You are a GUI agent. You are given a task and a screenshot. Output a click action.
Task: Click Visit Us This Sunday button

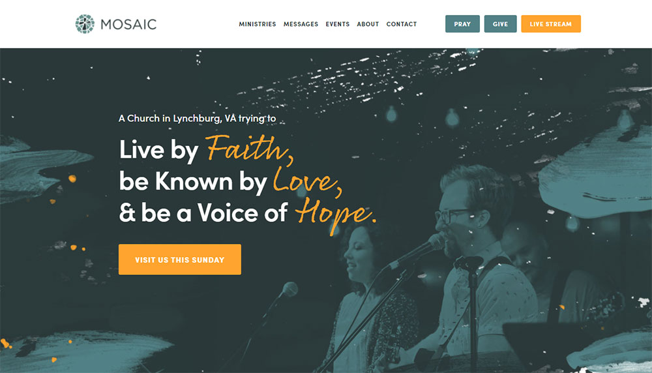(180, 260)
